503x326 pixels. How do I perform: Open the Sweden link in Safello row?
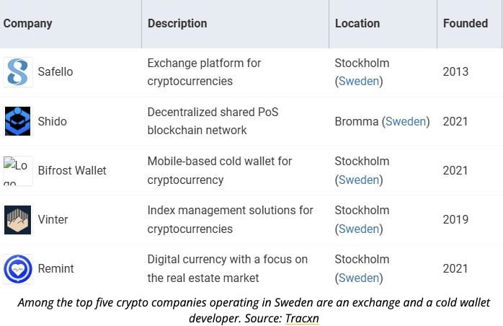pos(359,81)
